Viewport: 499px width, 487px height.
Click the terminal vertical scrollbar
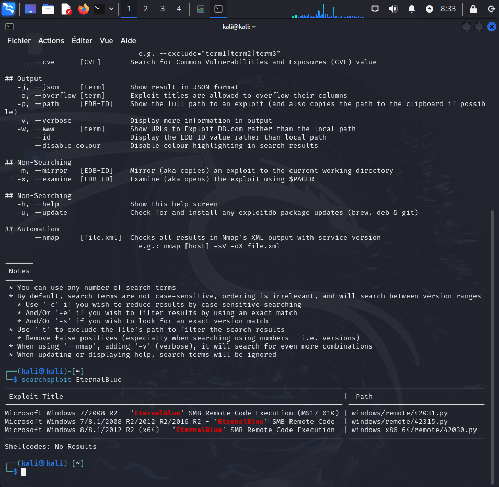pos(491,345)
